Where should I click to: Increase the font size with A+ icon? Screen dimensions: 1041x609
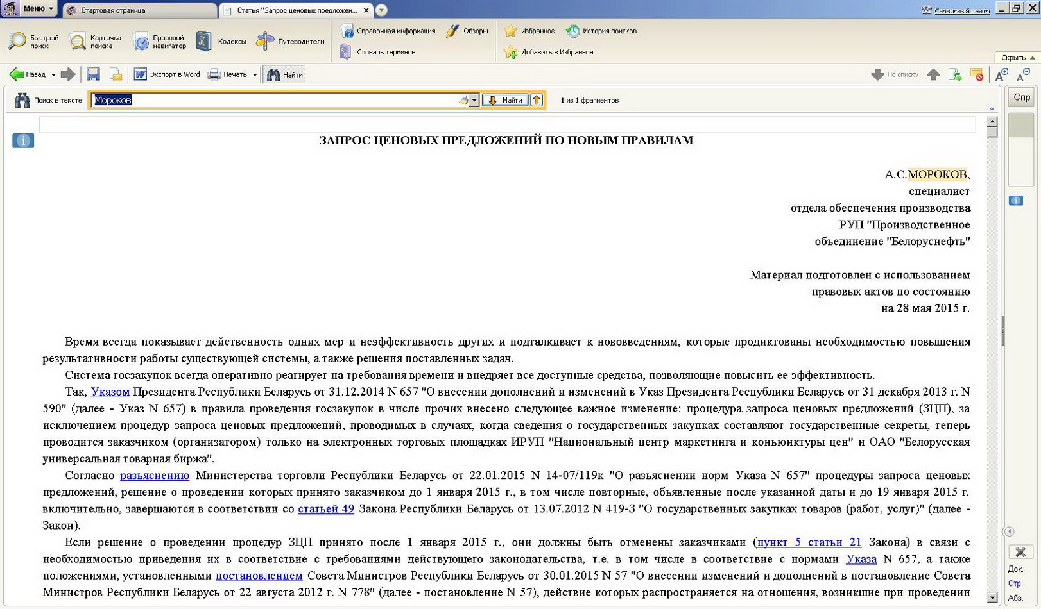1001,75
